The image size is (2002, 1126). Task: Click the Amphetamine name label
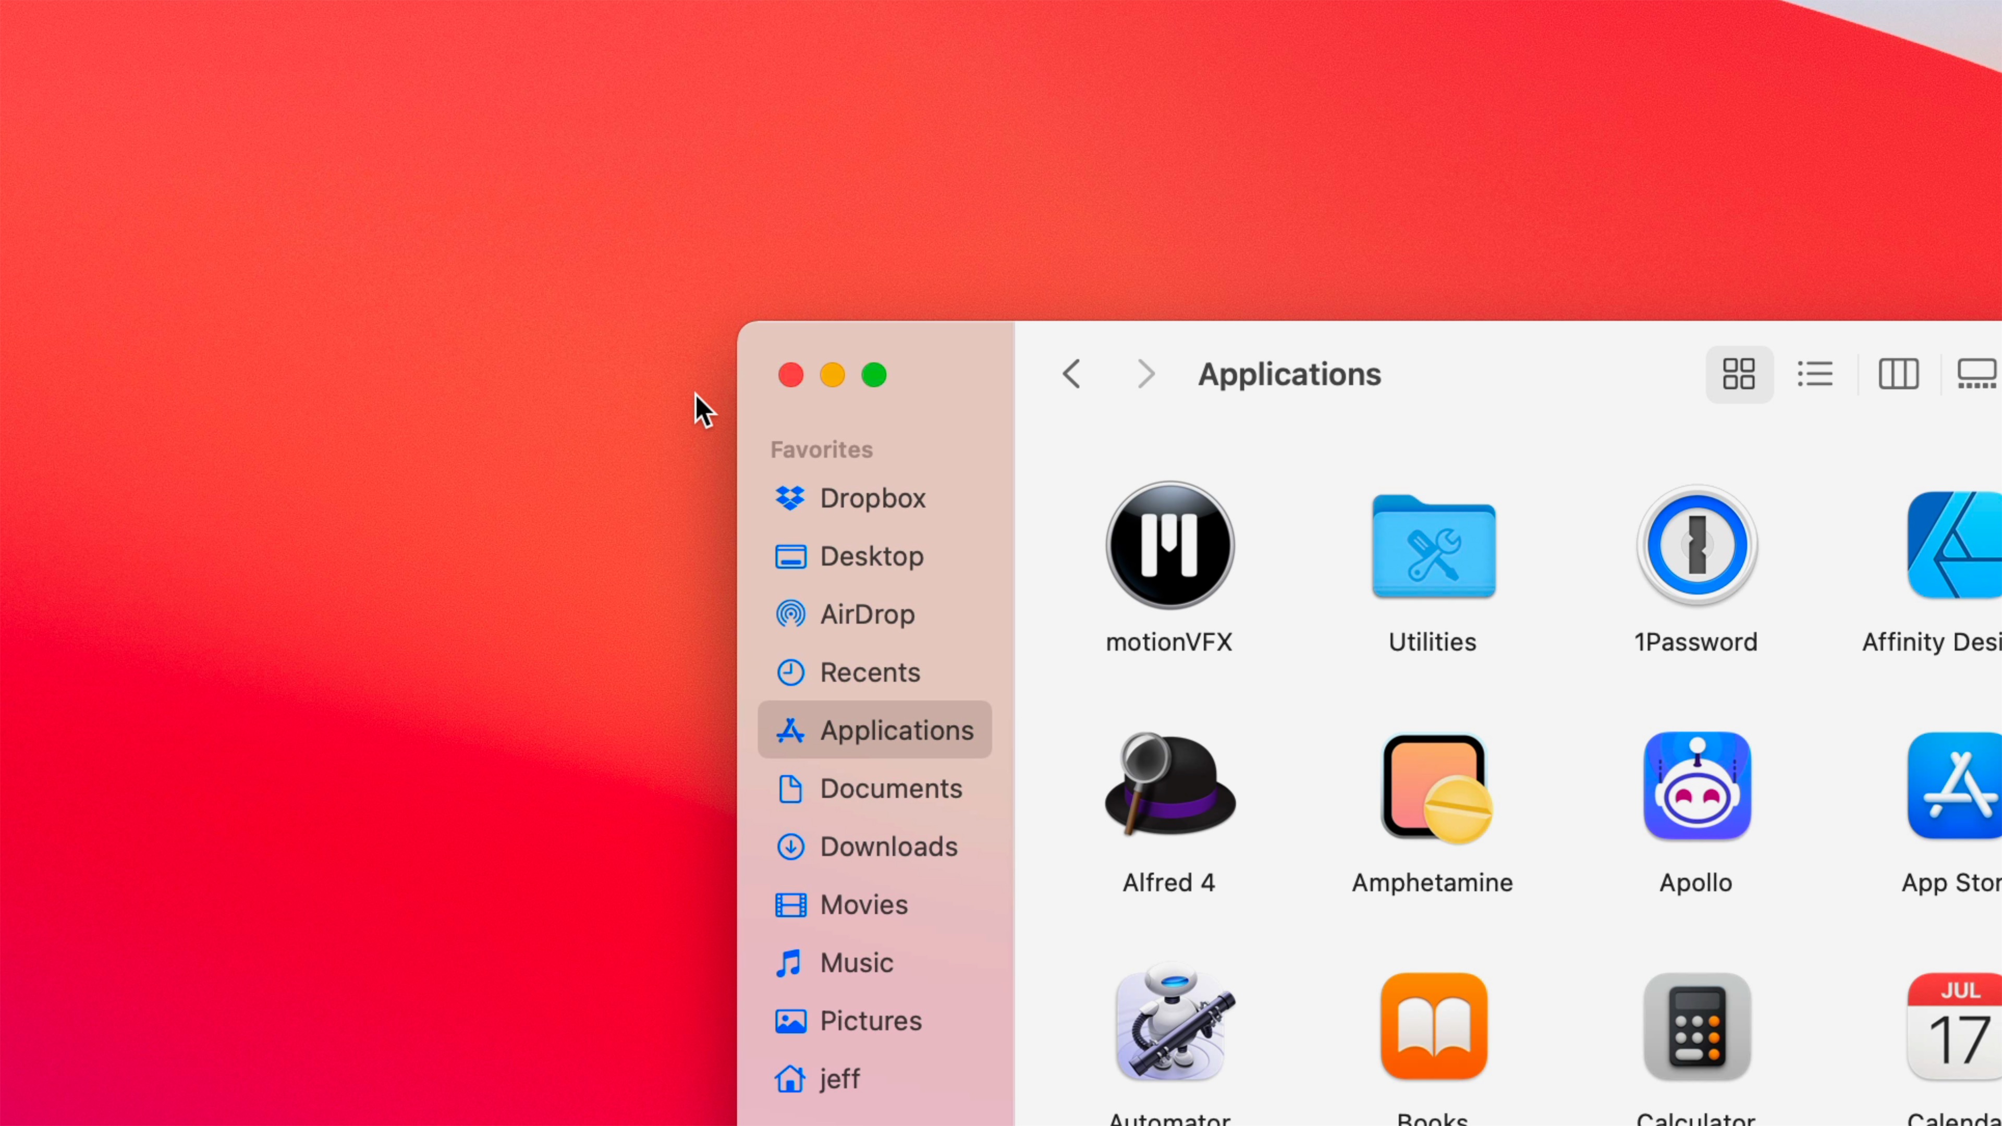coord(1432,883)
